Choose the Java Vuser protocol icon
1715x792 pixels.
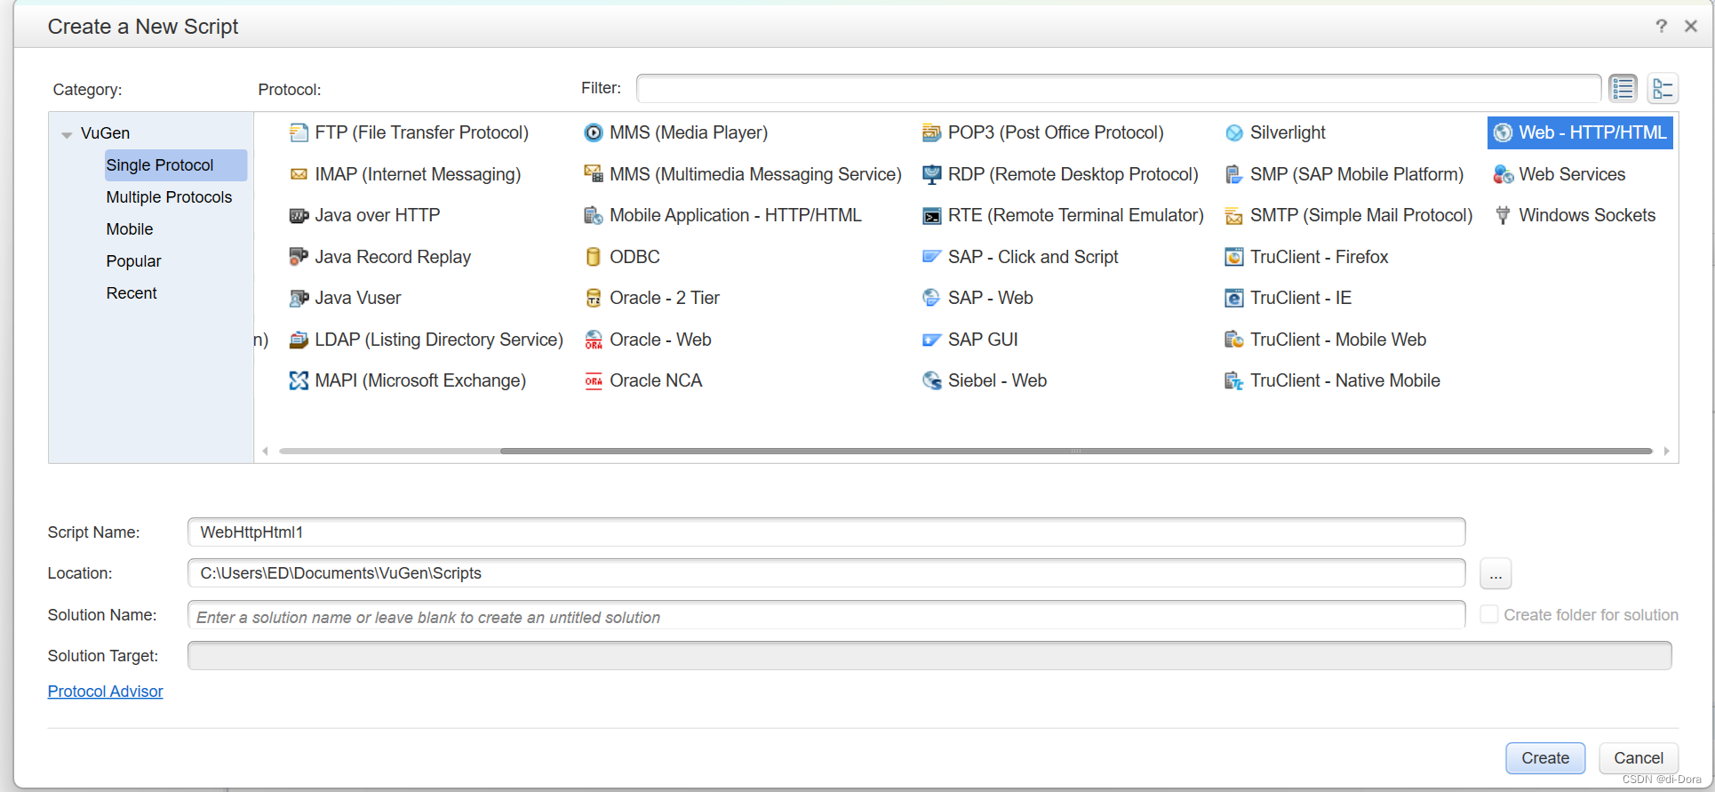tap(299, 298)
